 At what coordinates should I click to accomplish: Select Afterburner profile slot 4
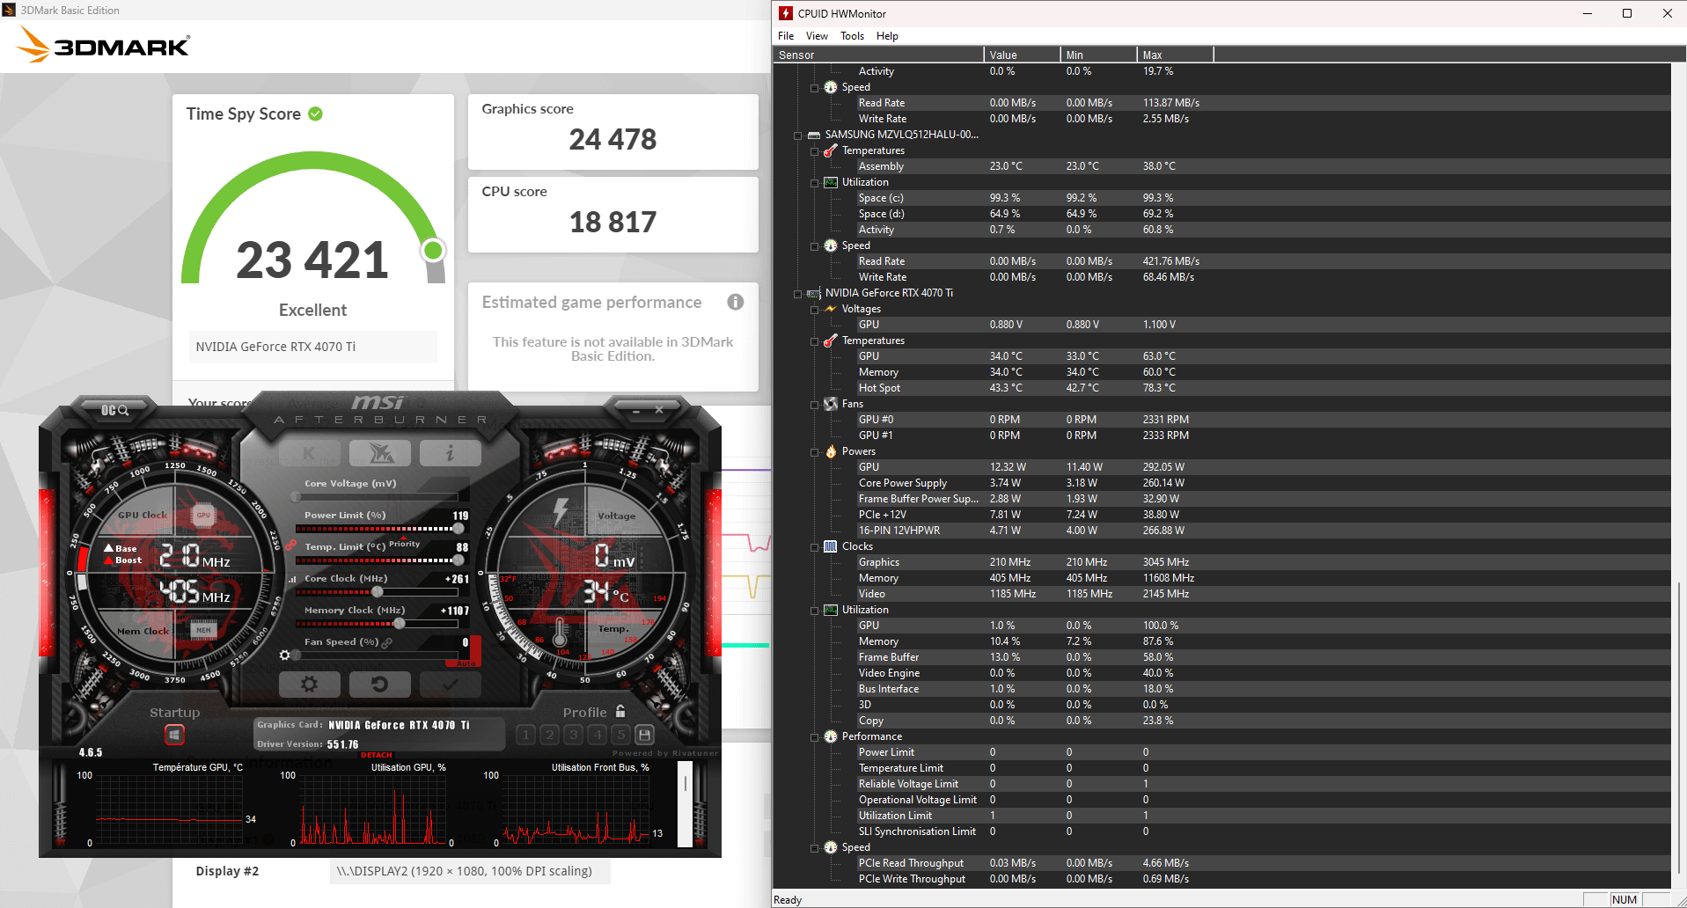tap(597, 735)
